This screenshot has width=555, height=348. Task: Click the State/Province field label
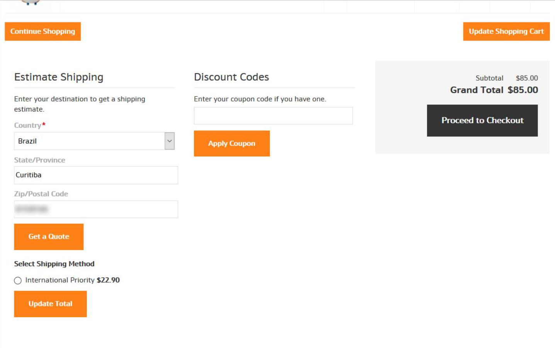pyautogui.click(x=39, y=160)
